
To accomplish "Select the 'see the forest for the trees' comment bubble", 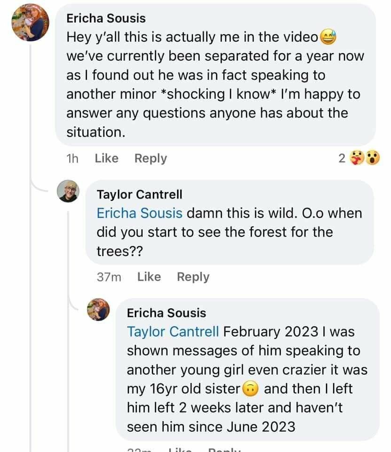I will point(230,223).
